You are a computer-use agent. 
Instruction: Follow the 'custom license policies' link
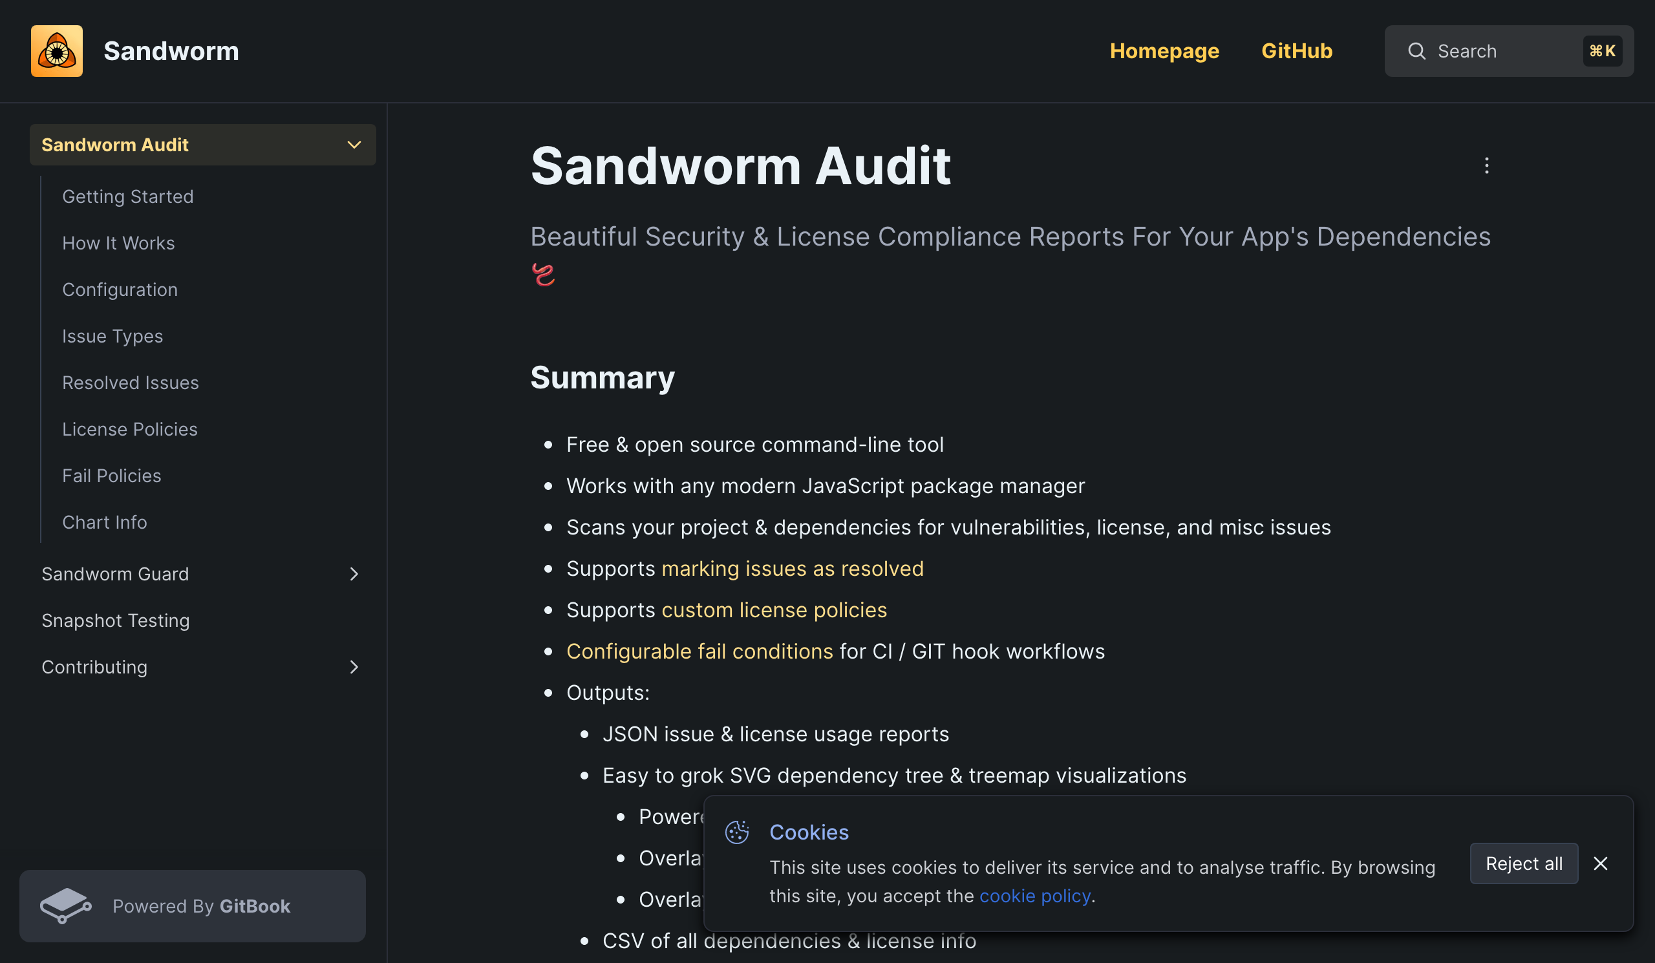(x=774, y=611)
